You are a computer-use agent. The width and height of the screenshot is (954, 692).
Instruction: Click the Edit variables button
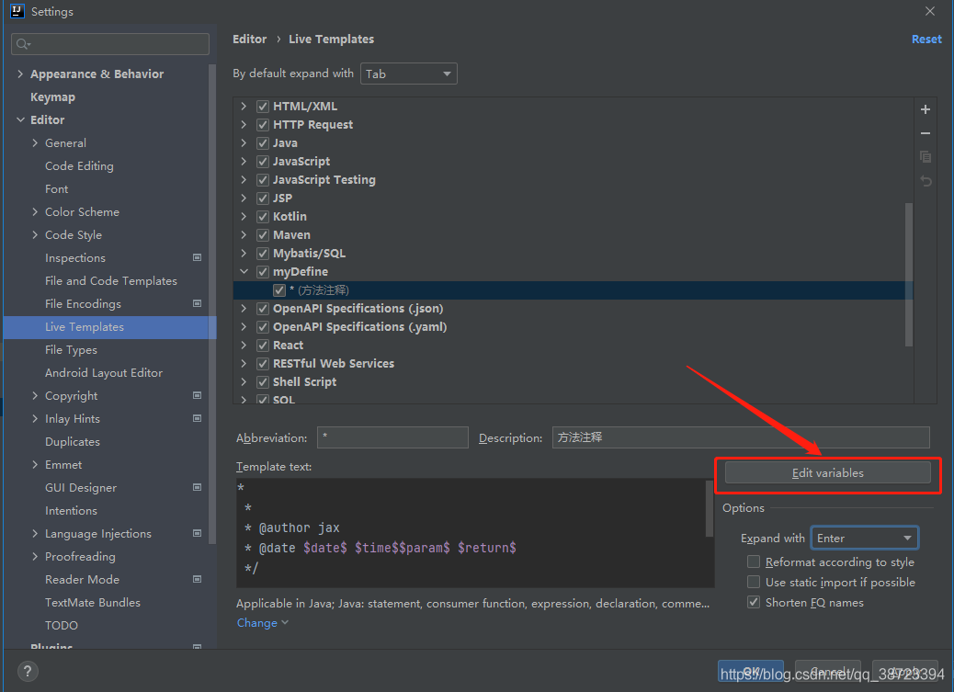(827, 473)
